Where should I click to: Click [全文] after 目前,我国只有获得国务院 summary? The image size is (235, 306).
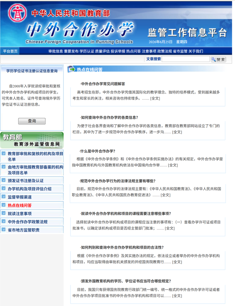tap(177, 296)
